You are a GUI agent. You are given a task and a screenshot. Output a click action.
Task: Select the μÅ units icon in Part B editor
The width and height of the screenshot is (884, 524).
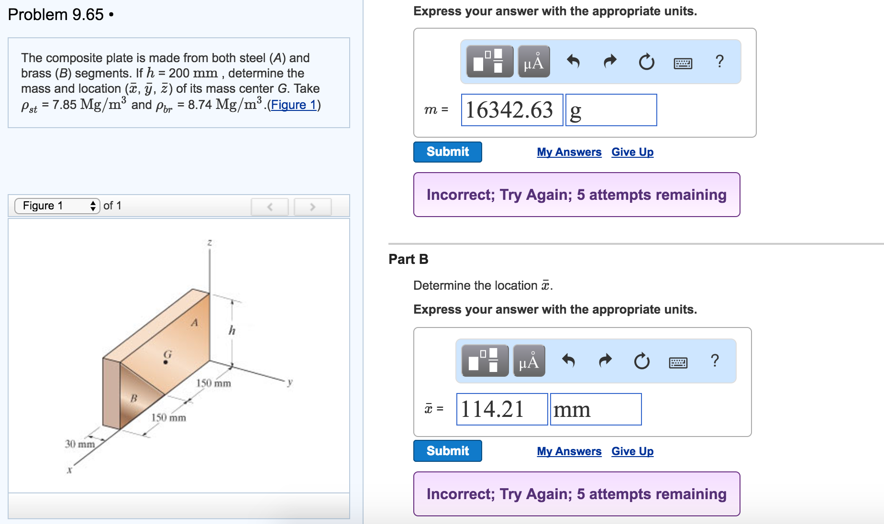pyautogui.click(x=528, y=362)
